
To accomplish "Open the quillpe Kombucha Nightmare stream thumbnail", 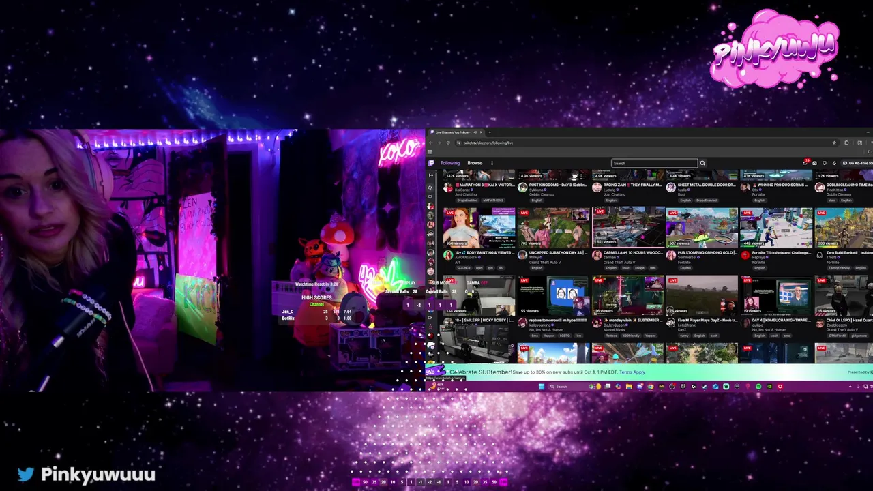I will click(776, 295).
